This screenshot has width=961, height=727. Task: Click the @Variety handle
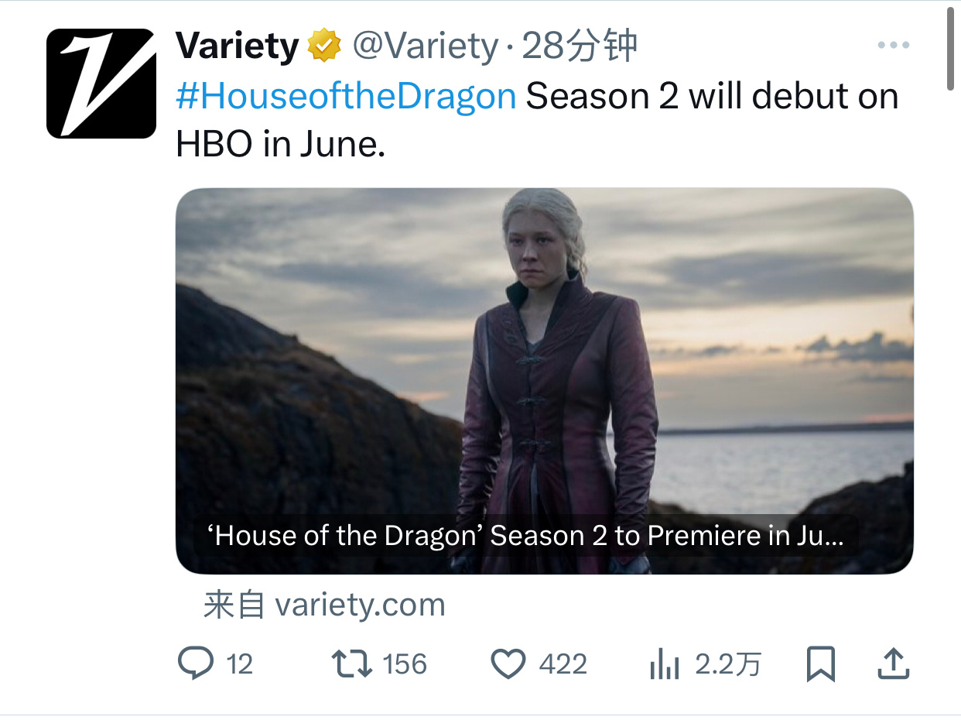point(426,47)
